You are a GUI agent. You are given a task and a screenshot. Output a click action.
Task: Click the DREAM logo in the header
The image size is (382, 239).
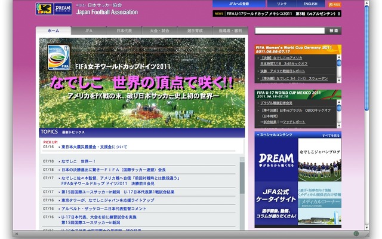tap(63, 9)
